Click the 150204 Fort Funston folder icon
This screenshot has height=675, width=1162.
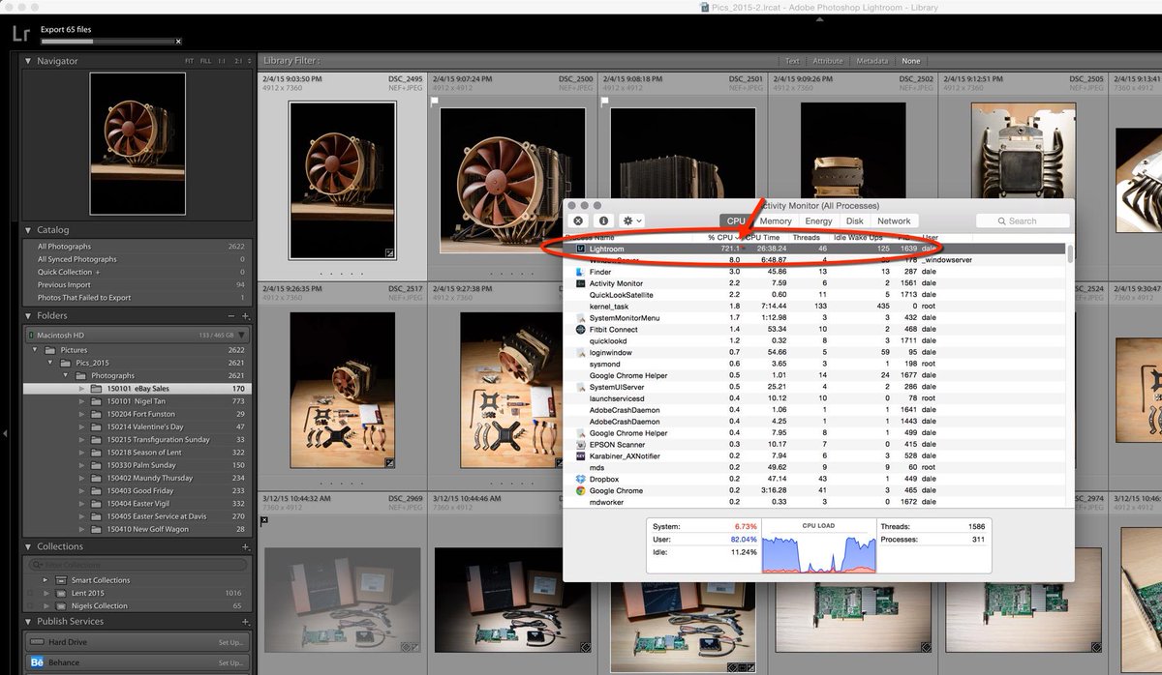96,414
